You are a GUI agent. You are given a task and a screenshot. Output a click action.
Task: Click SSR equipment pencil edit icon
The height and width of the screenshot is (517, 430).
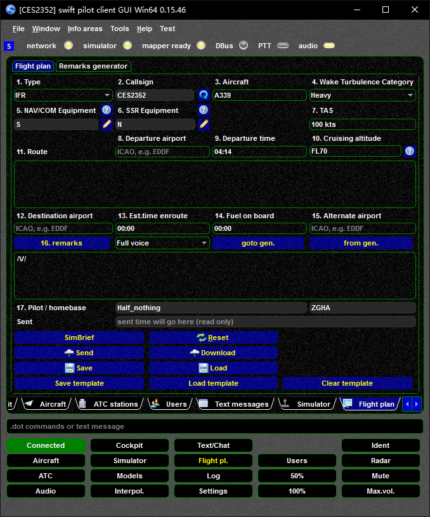203,124
